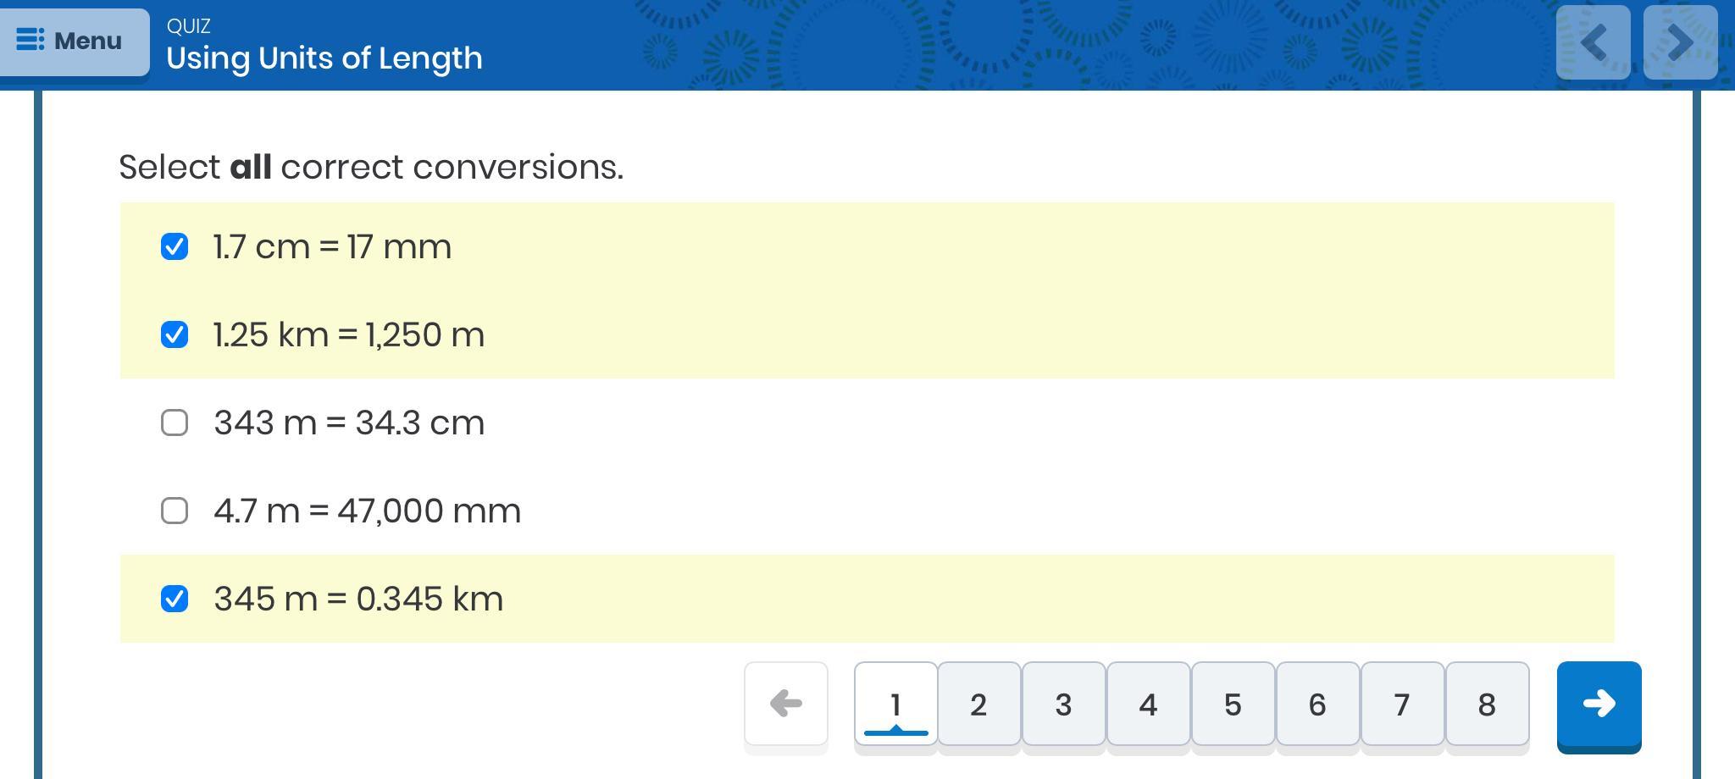Switch to question 6
Viewport: 1735px width, 779px height.
coord(1317,704)
